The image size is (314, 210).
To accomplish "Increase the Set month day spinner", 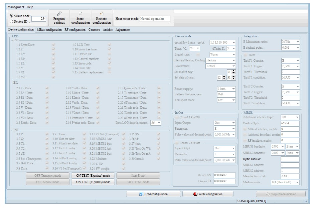I will click(x=234, y=71).
